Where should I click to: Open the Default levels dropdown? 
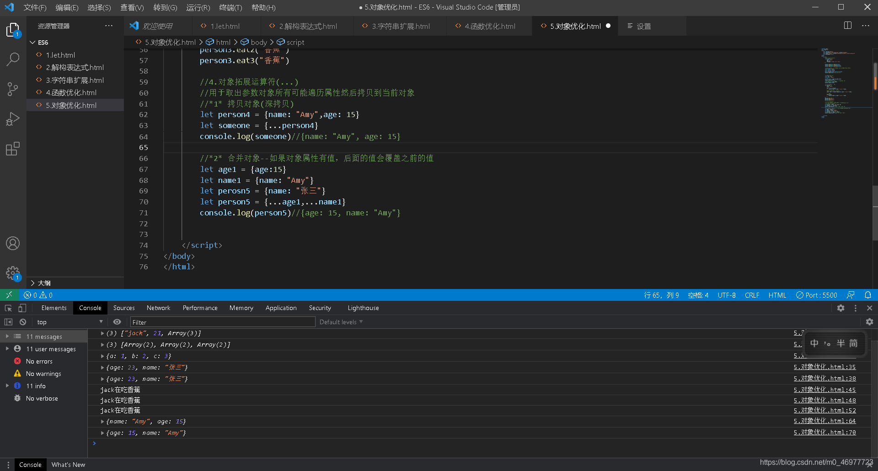click(341, 322)
